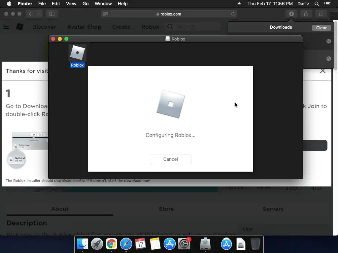Open the View menu
The image size is (338, 253).
tap(71, 4)
